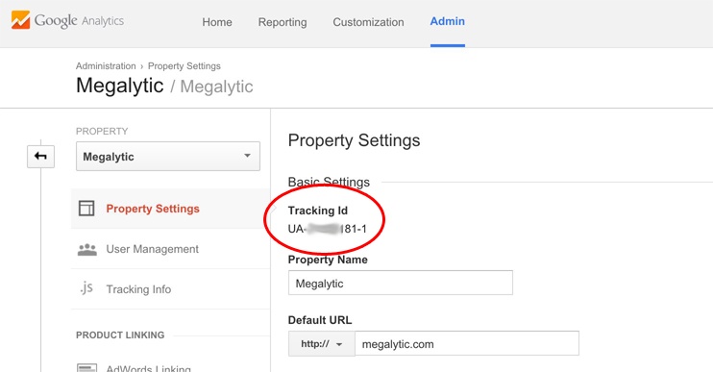713x372 pixels.
Task: Click the Tracking Id label
Action: pyautogui.click(x=318, y=211)
